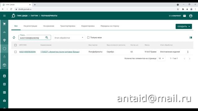Go back in browser history
Viewport: 198px width, 111px height.
[3, 9]
